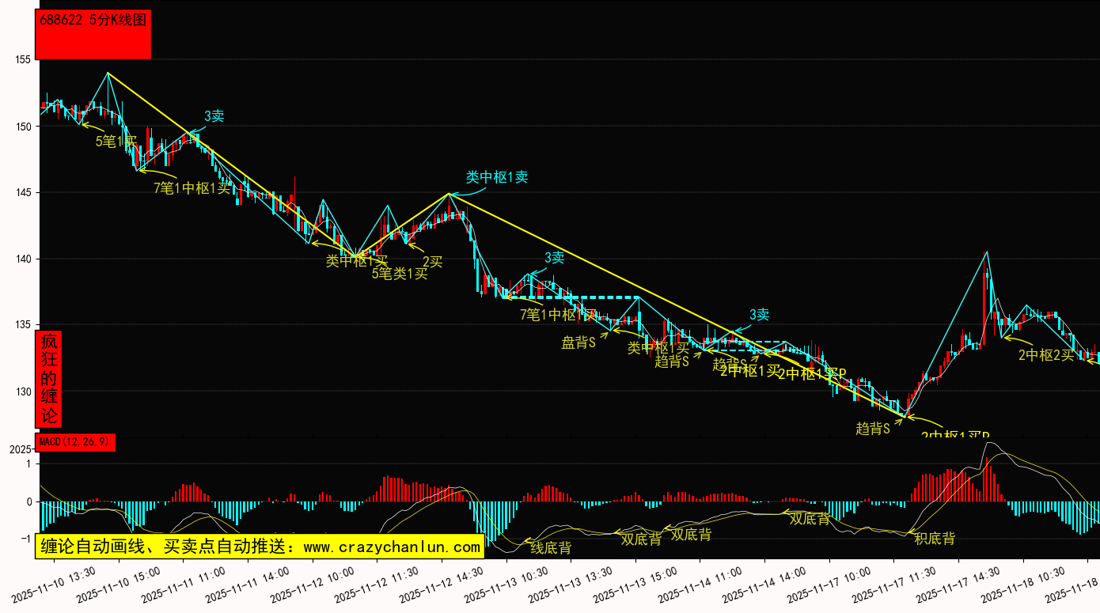This screenshot has height=613, width=1100.
Task: Select the yellow 2买 buy marker
Action: 432,262
